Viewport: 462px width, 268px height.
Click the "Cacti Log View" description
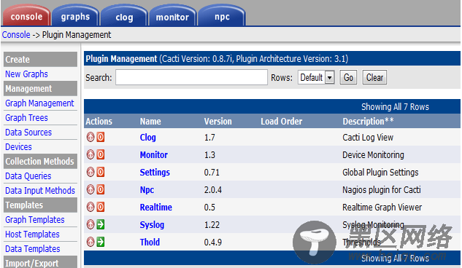pos(368,137)
